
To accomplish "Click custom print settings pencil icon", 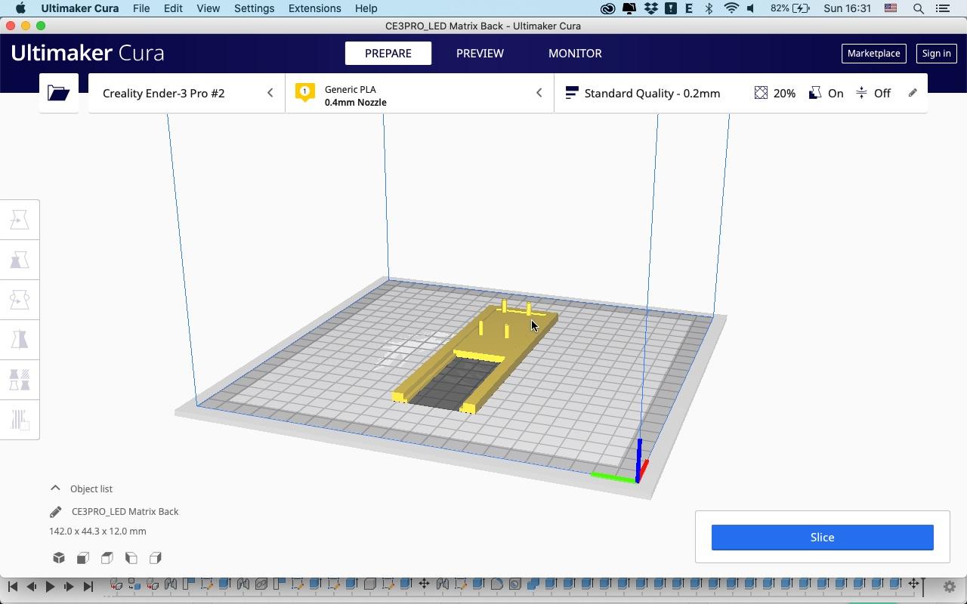I will [x=913, y=93].
